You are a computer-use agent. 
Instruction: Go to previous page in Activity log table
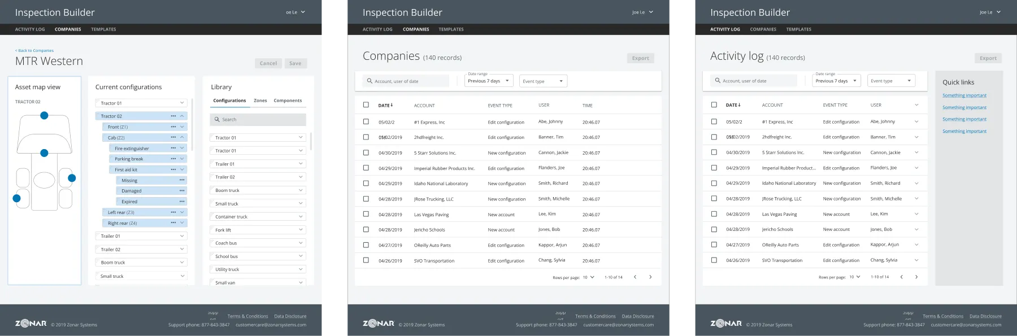pyautogui.click(x=901, y=277)
